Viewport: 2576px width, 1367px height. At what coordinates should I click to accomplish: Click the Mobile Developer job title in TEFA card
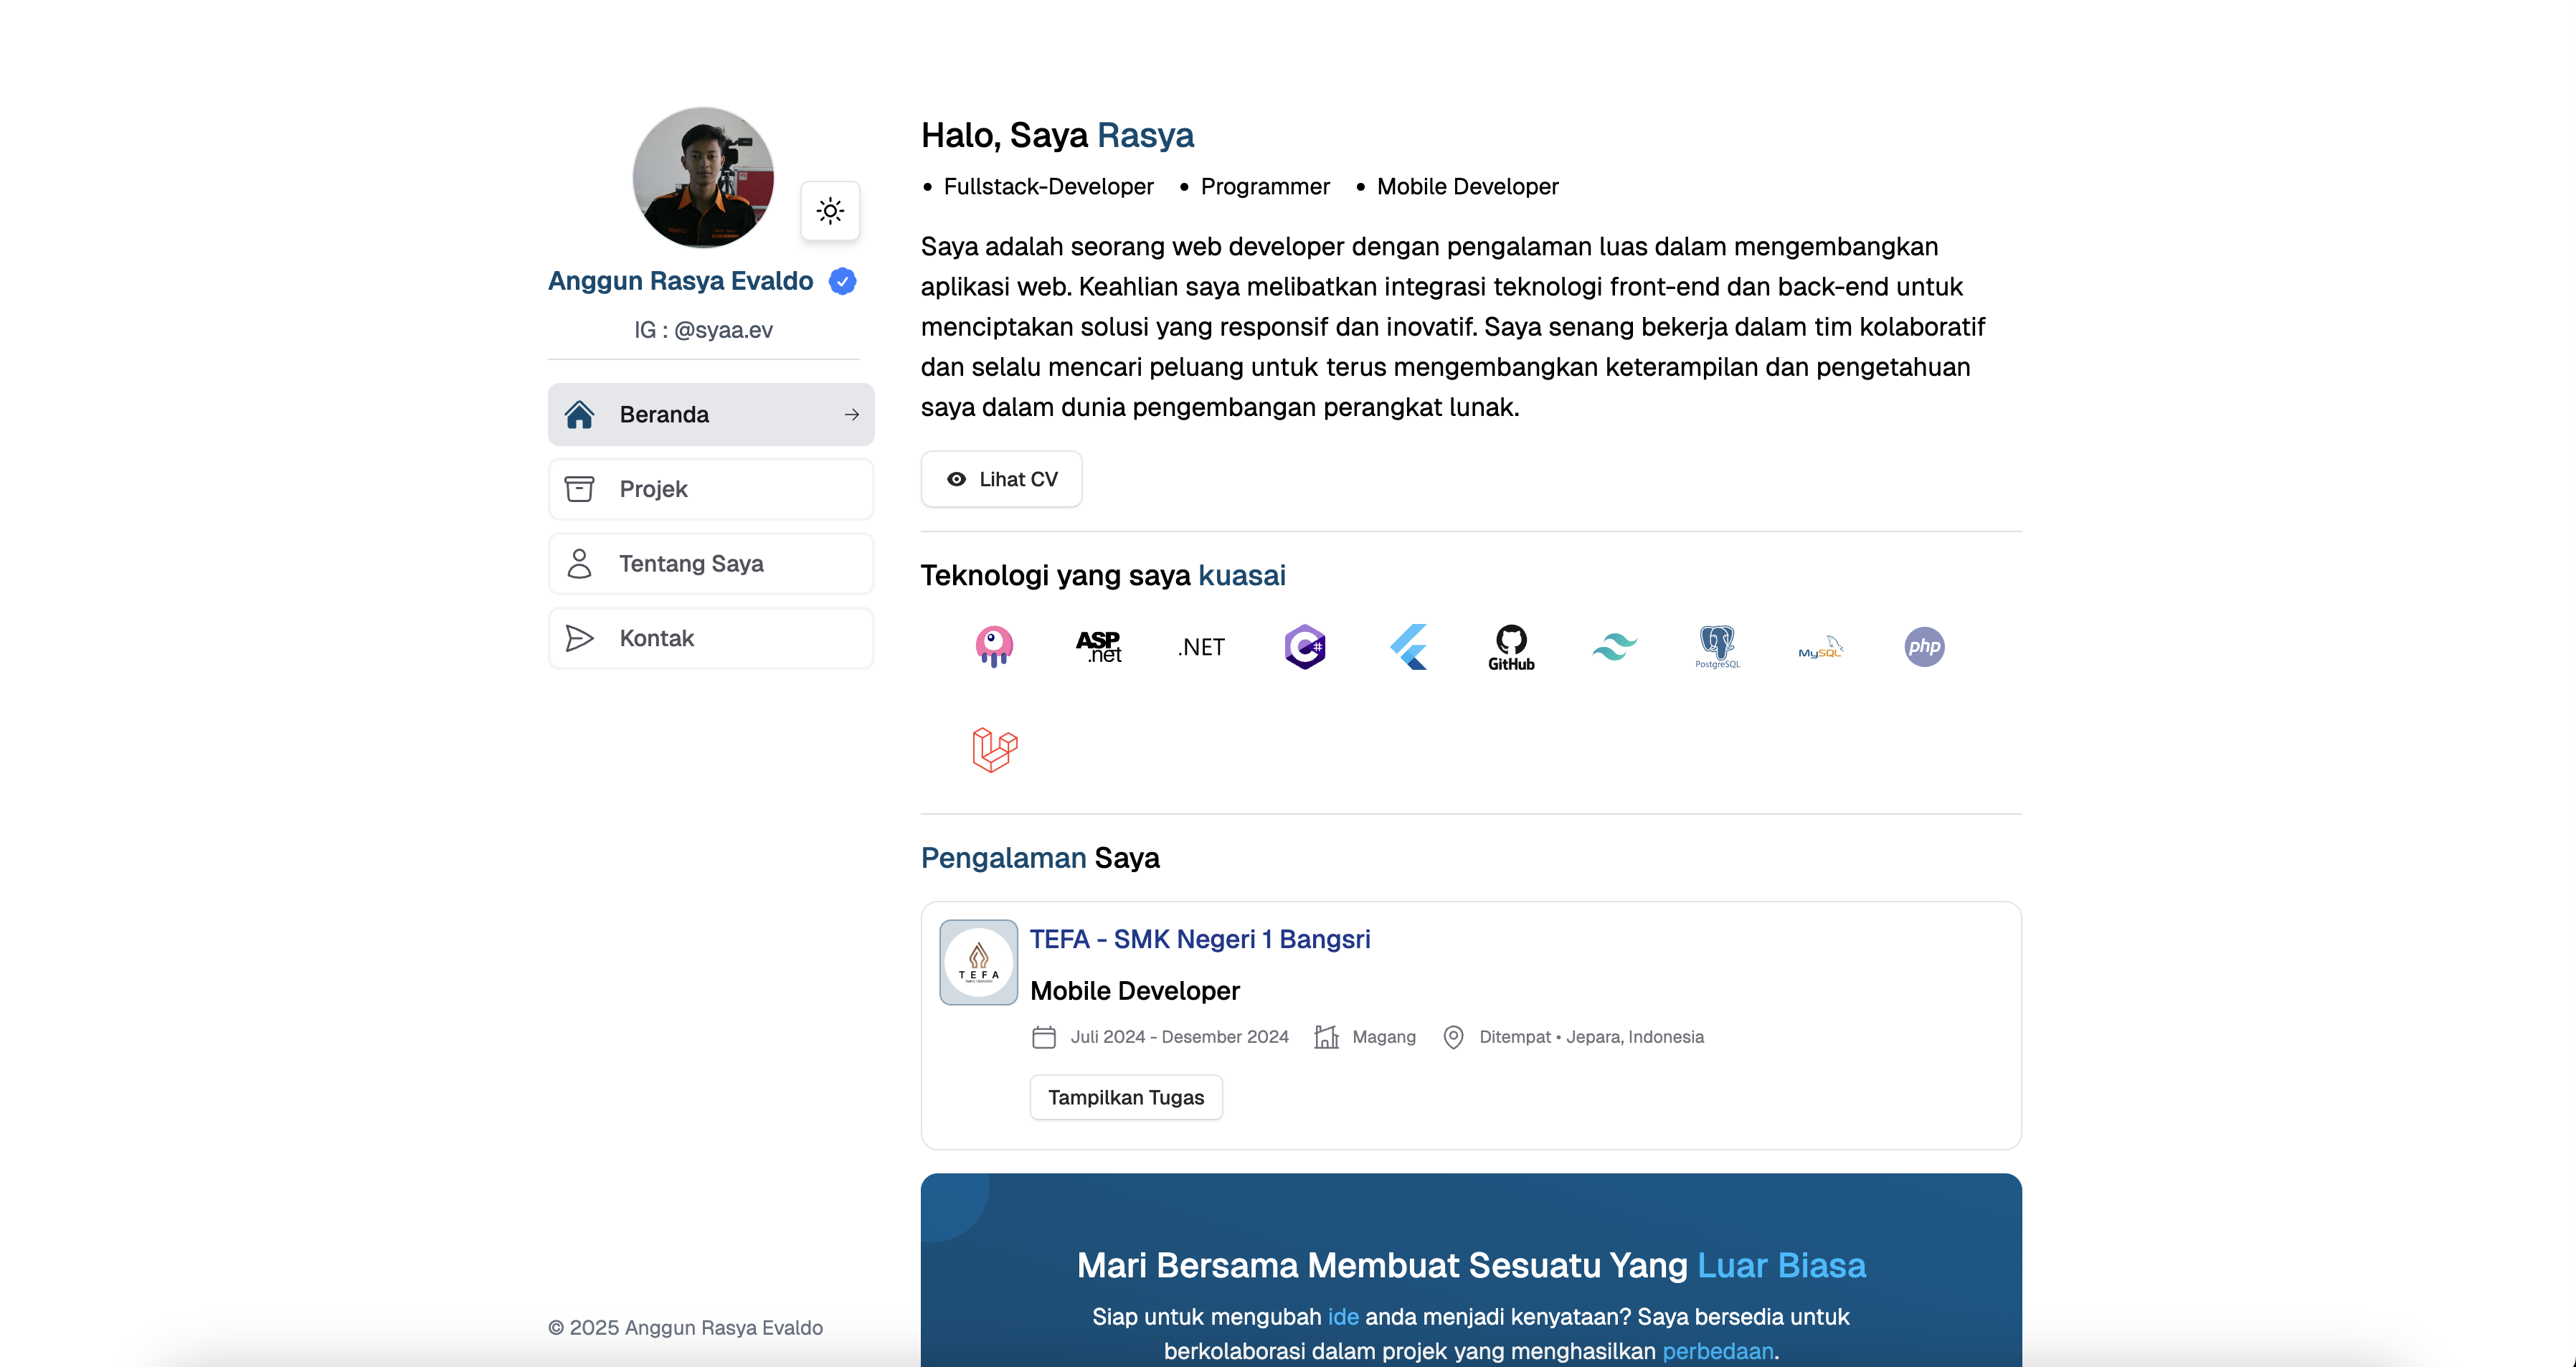1134,991
